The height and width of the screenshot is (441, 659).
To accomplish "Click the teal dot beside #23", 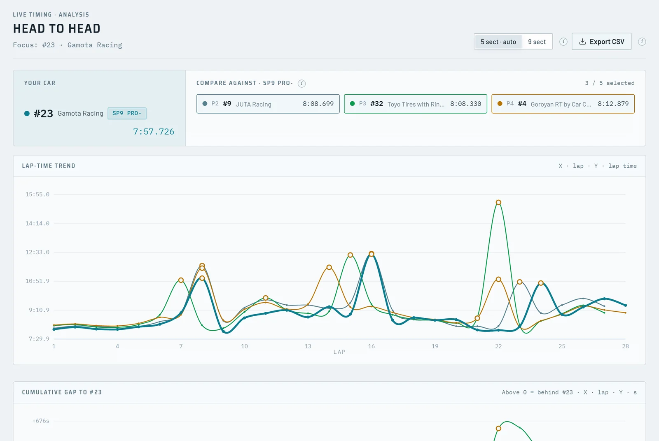I will click(x=27, y=114).
